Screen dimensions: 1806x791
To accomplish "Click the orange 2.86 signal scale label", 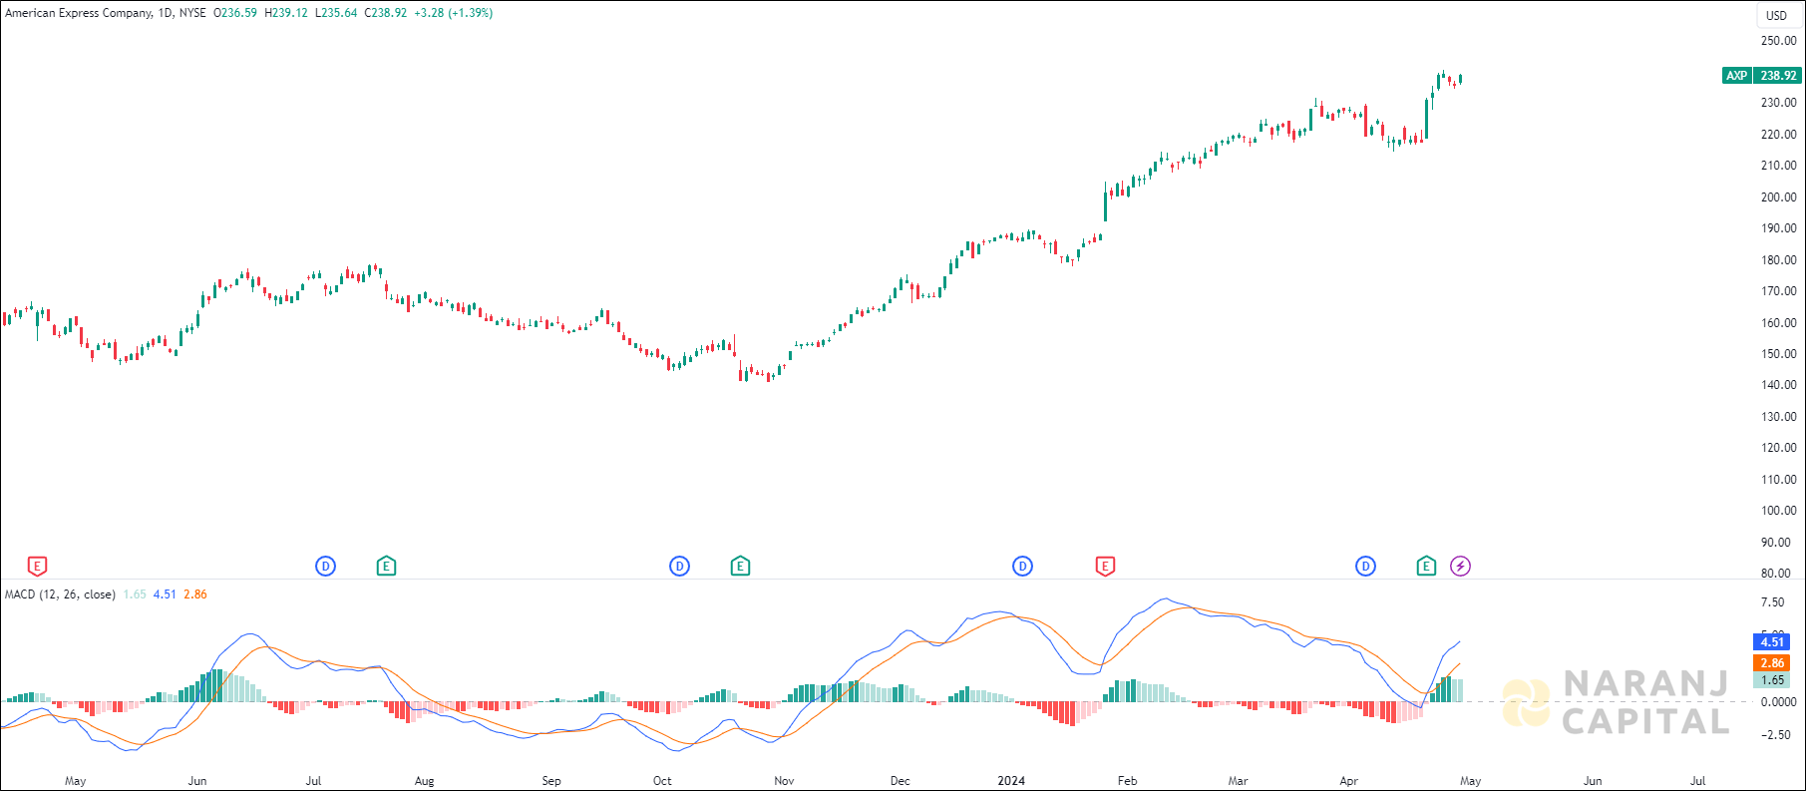I will point(1771,663).
